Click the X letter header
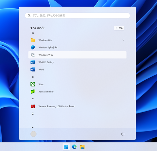Image resolution: width=157 pixels, height=151 pixels. coord(33,77)
